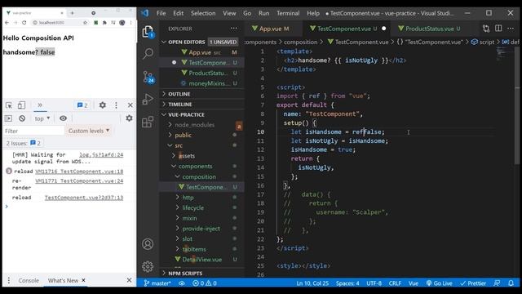Expand the provide-inject folder
The image size is (522, 294).
tap(202, 229)
